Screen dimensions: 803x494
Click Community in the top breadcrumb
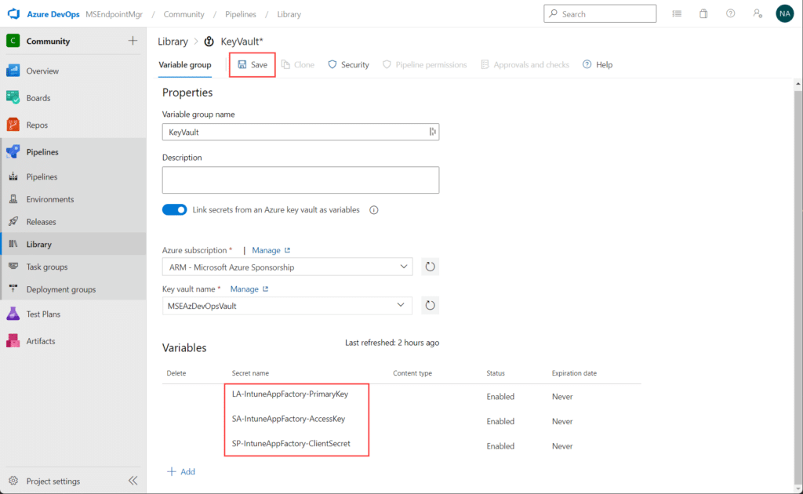(183, 14)
